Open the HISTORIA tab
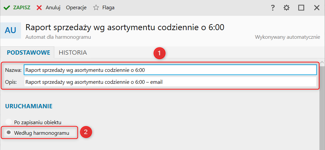 73,52
